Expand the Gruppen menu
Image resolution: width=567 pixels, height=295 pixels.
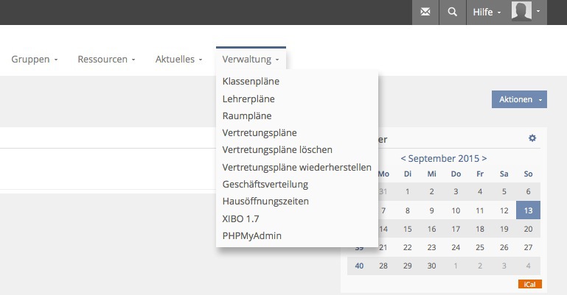click(x=35, y=59)
